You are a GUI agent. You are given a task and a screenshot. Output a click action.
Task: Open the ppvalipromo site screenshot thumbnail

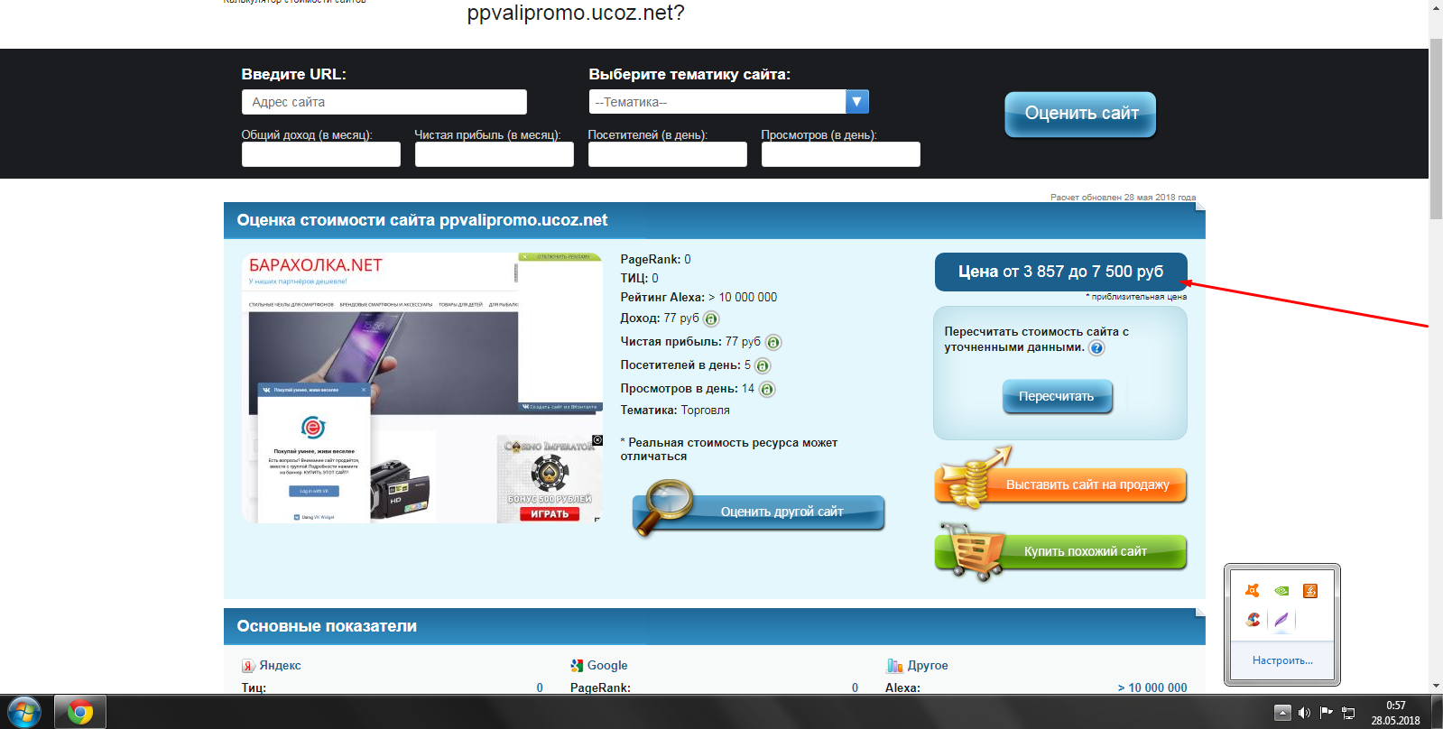pos(422,388)
